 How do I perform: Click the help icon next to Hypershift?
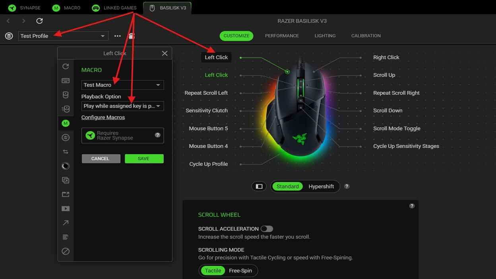tap(347, 186)
